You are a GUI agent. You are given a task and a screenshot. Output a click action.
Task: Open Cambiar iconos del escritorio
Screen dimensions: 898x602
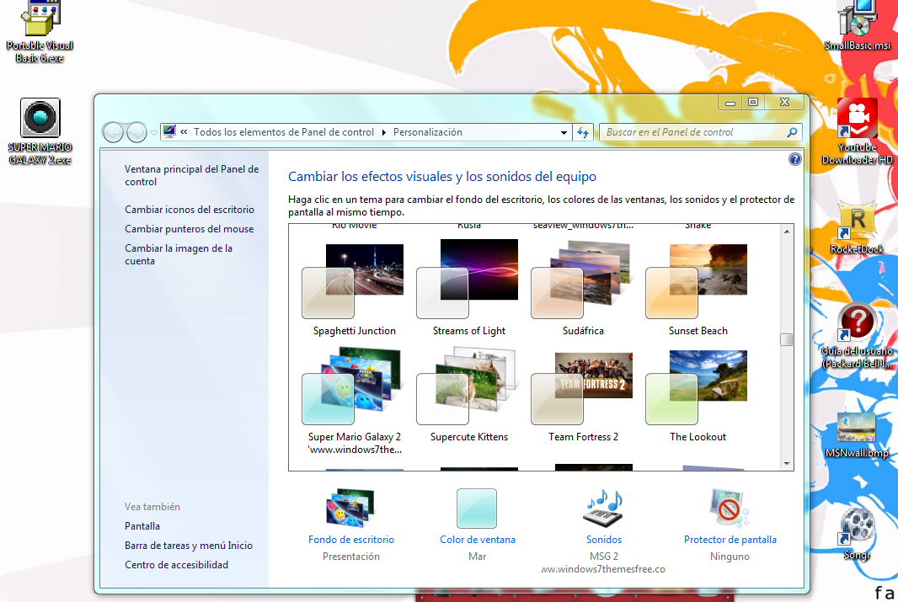190,210
